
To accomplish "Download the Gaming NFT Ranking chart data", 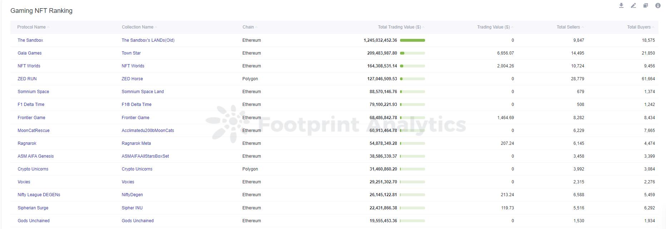I will 621,5.
